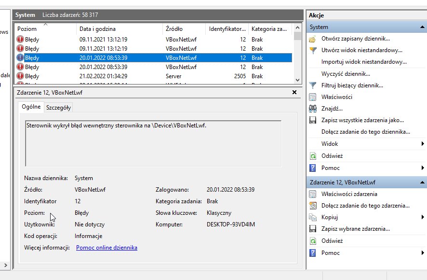Switch to the Szczegóły tab
427x280 pixels.
click(x=58, y=108)
